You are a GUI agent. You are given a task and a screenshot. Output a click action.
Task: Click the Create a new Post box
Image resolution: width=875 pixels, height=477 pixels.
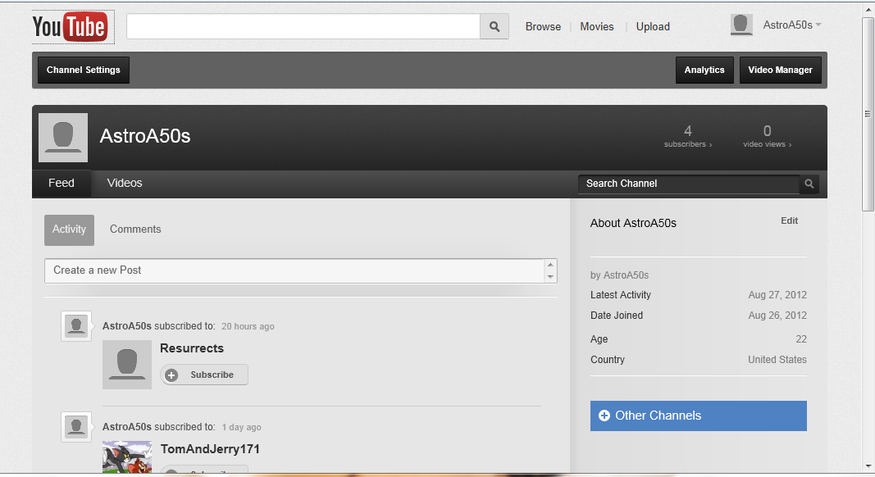[x=294, y=270]
